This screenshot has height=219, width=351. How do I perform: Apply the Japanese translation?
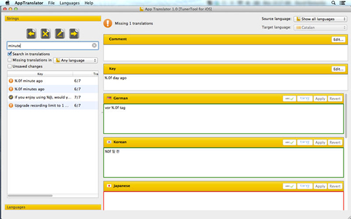click(x=320, y=186)
